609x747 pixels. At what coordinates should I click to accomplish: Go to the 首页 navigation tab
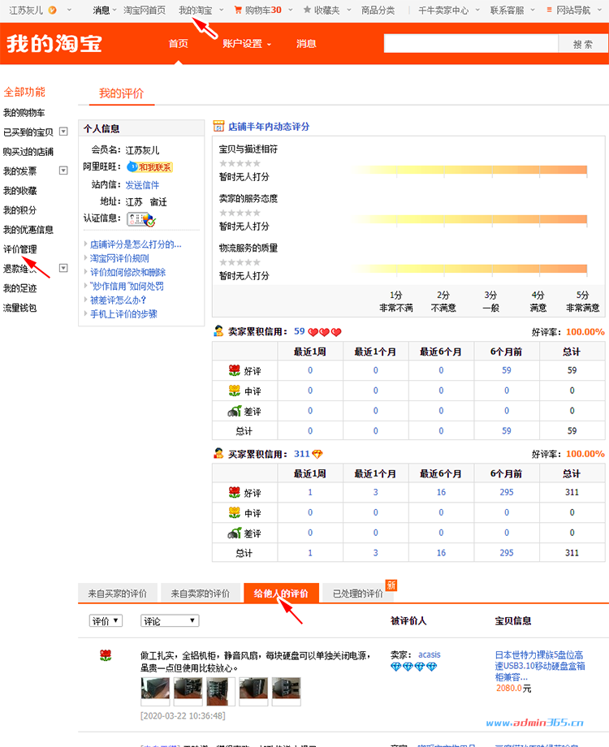(178, 44)
